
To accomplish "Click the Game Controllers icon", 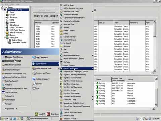I will (61, 37).
